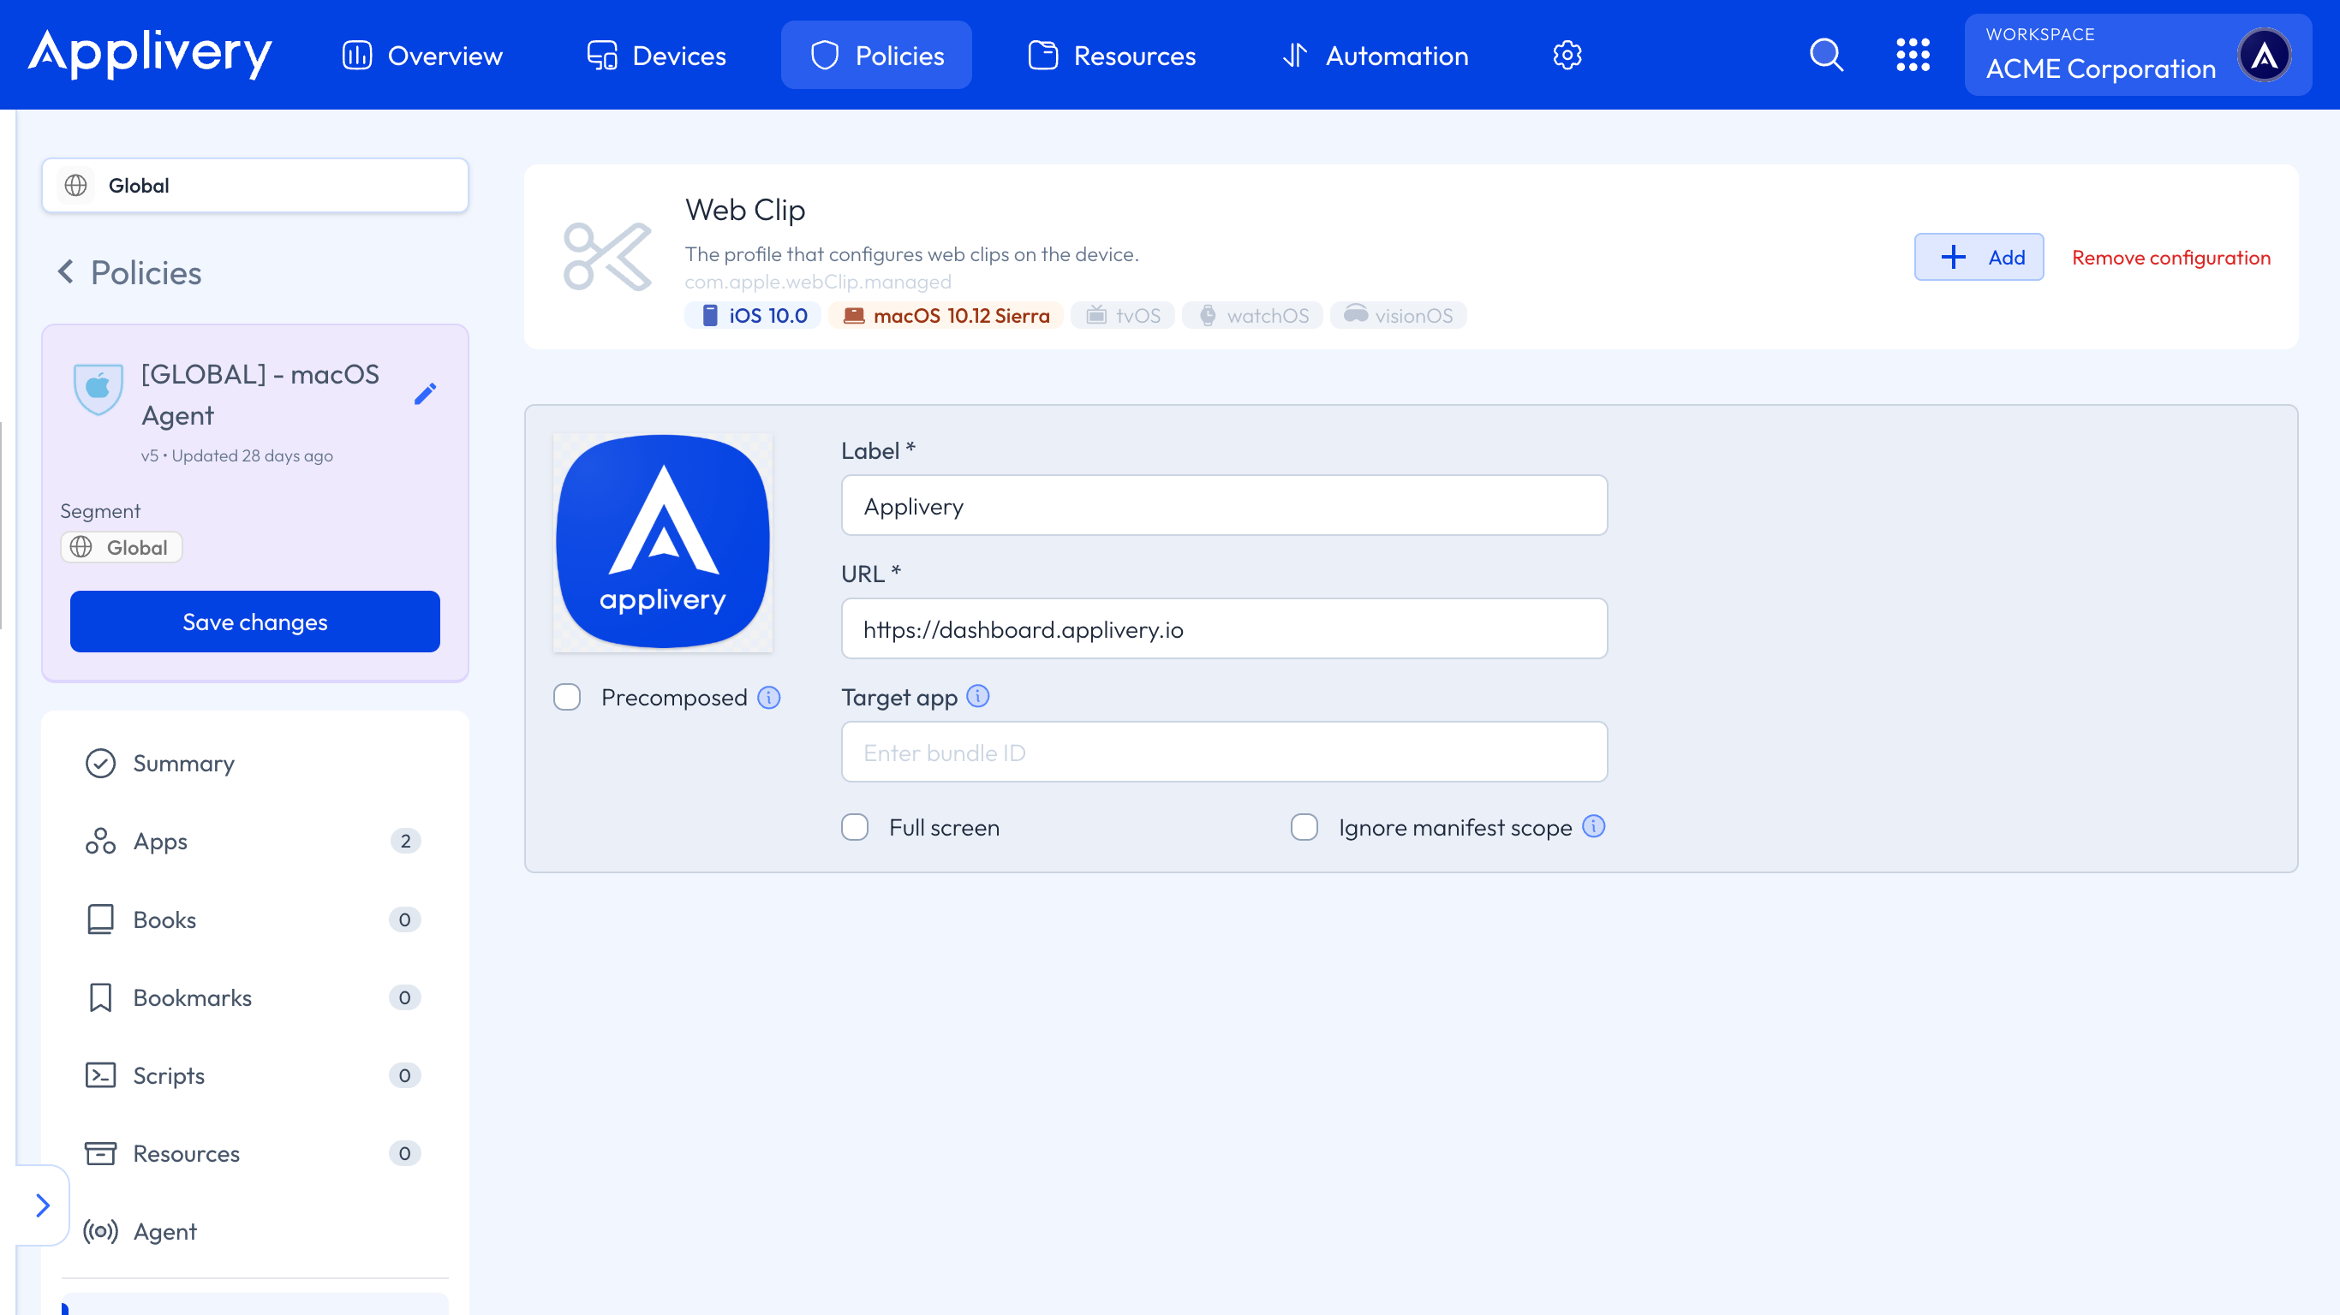Open the Automation tab

click(1376, 56)
